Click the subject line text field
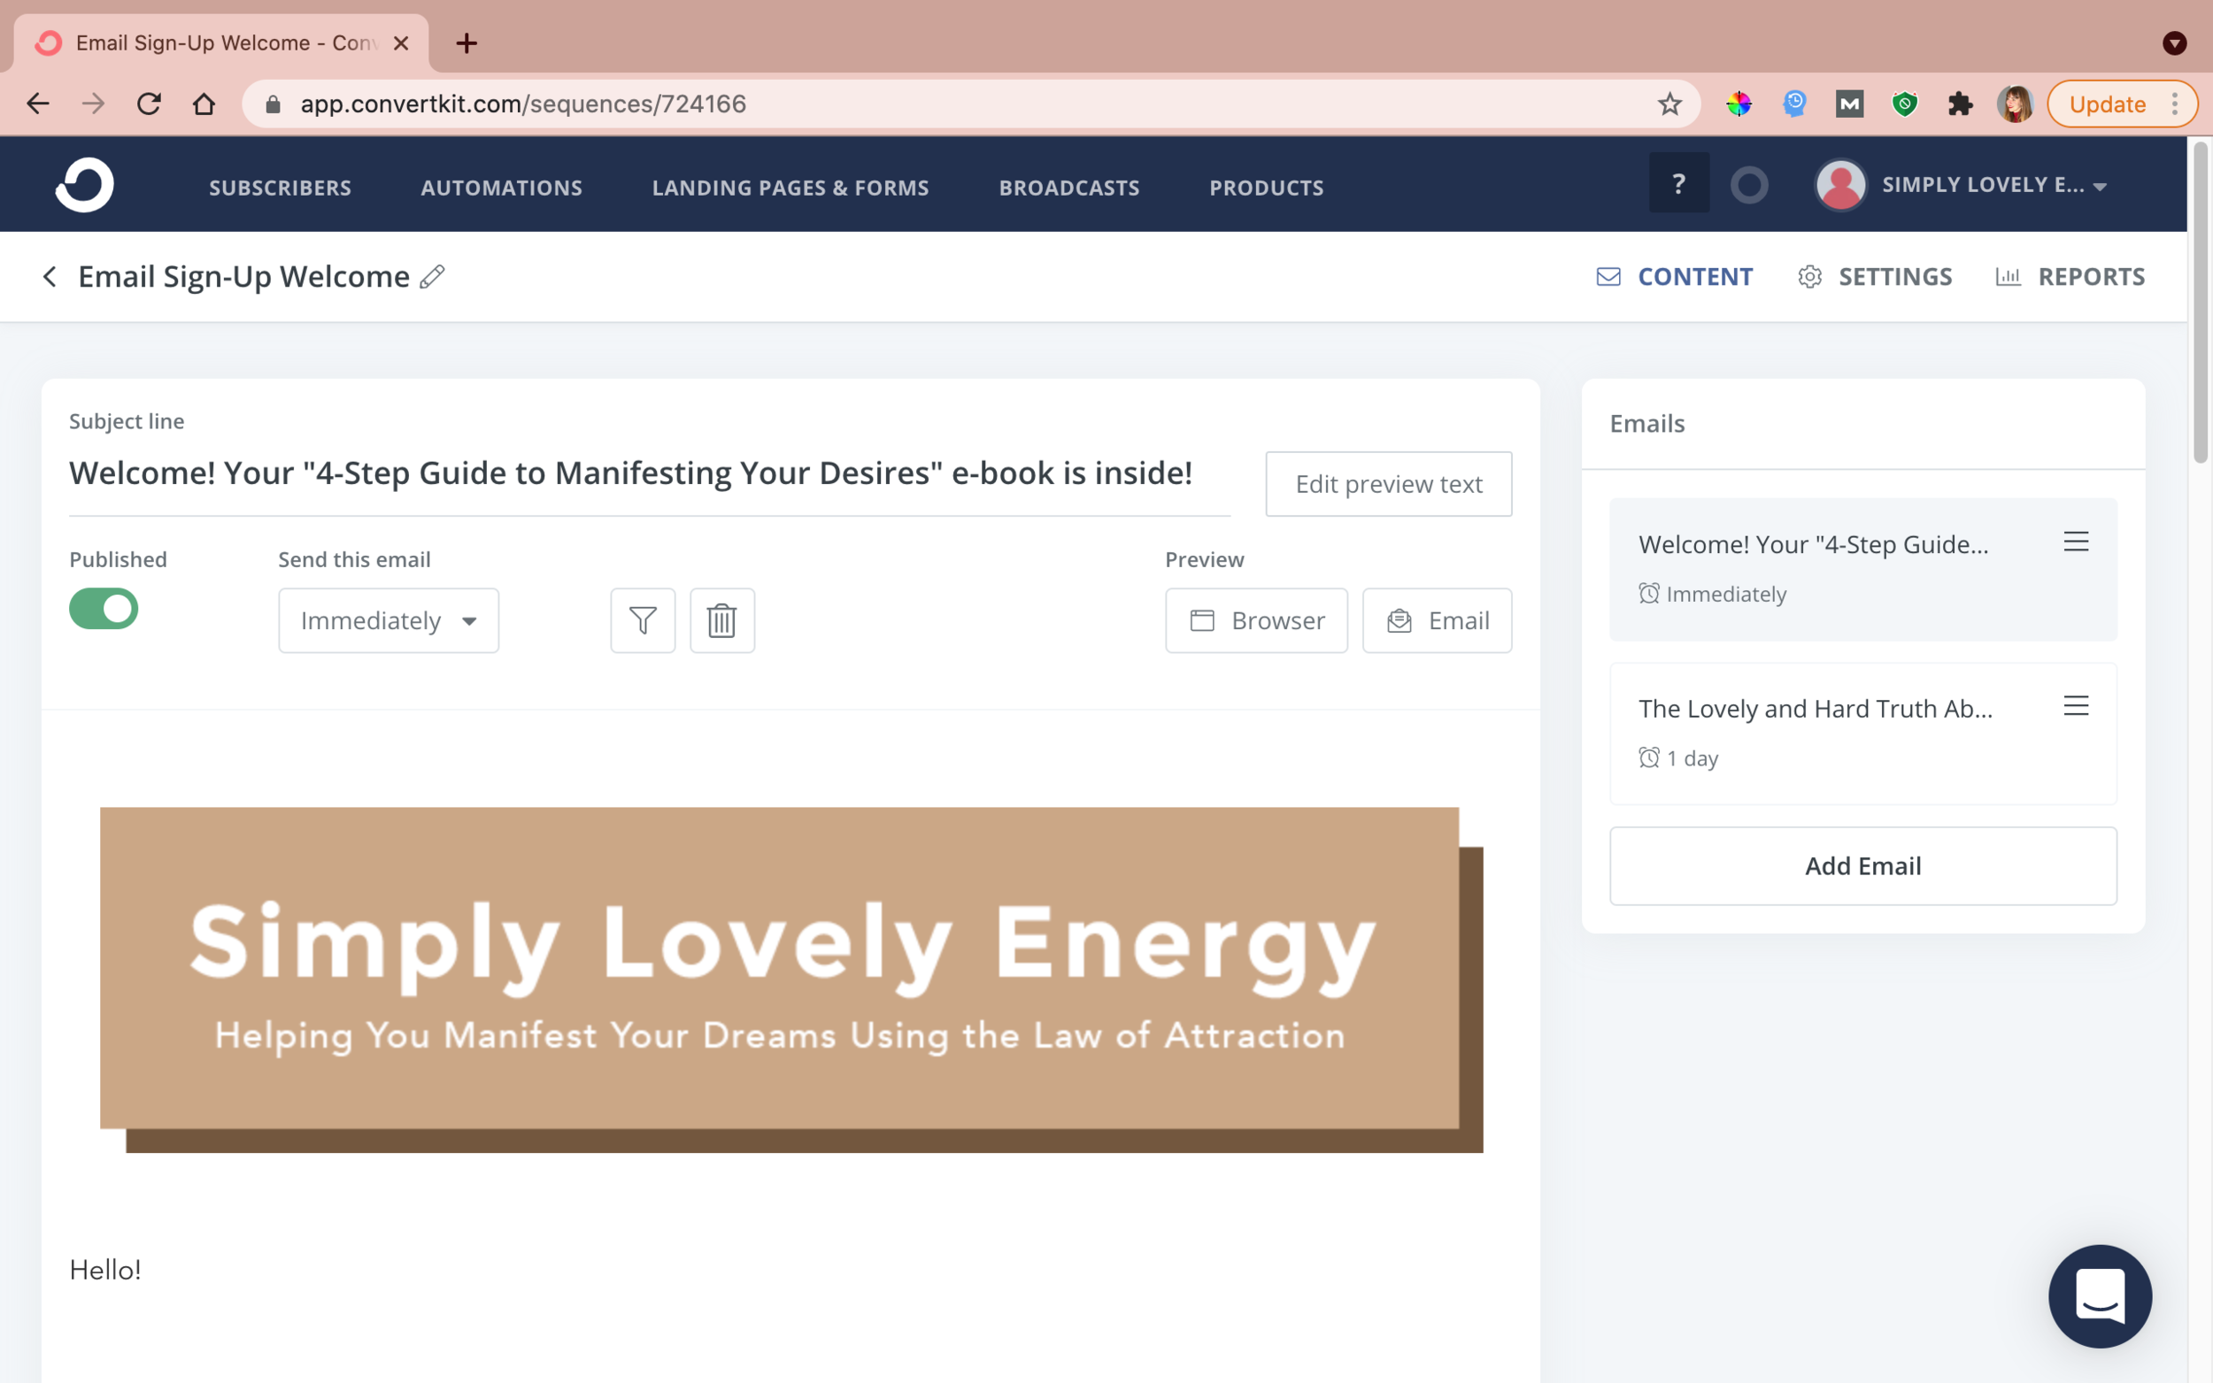 [631, 473]
